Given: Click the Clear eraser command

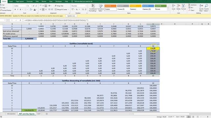Looking at the screenshot, I should pos(191,10).
